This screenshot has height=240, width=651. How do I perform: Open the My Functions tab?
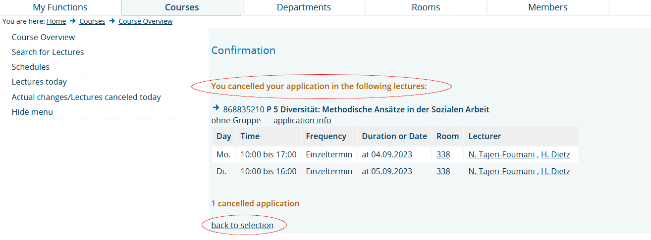point(60,7)
